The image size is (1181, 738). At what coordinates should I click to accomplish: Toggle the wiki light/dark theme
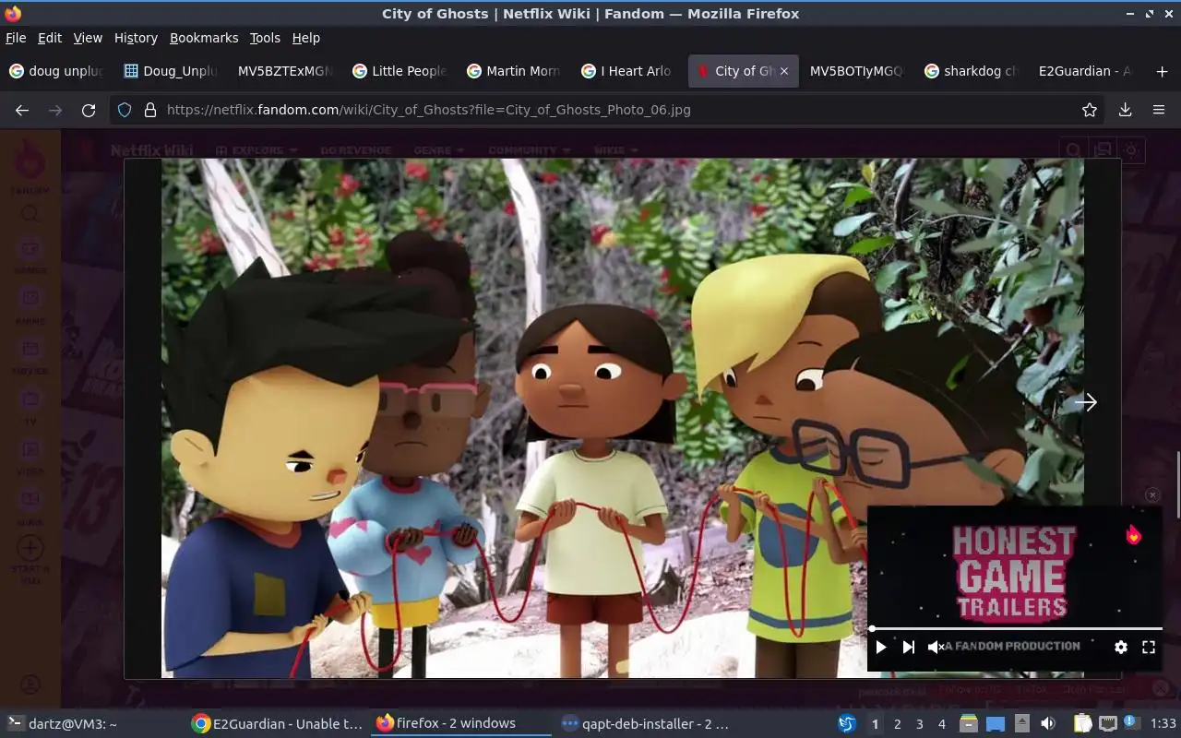coord(1131,150)
